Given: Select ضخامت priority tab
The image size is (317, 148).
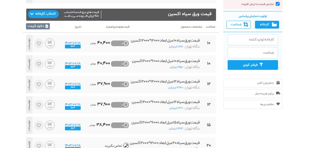Looking at the screenshot, I should [x=238, y=25].
